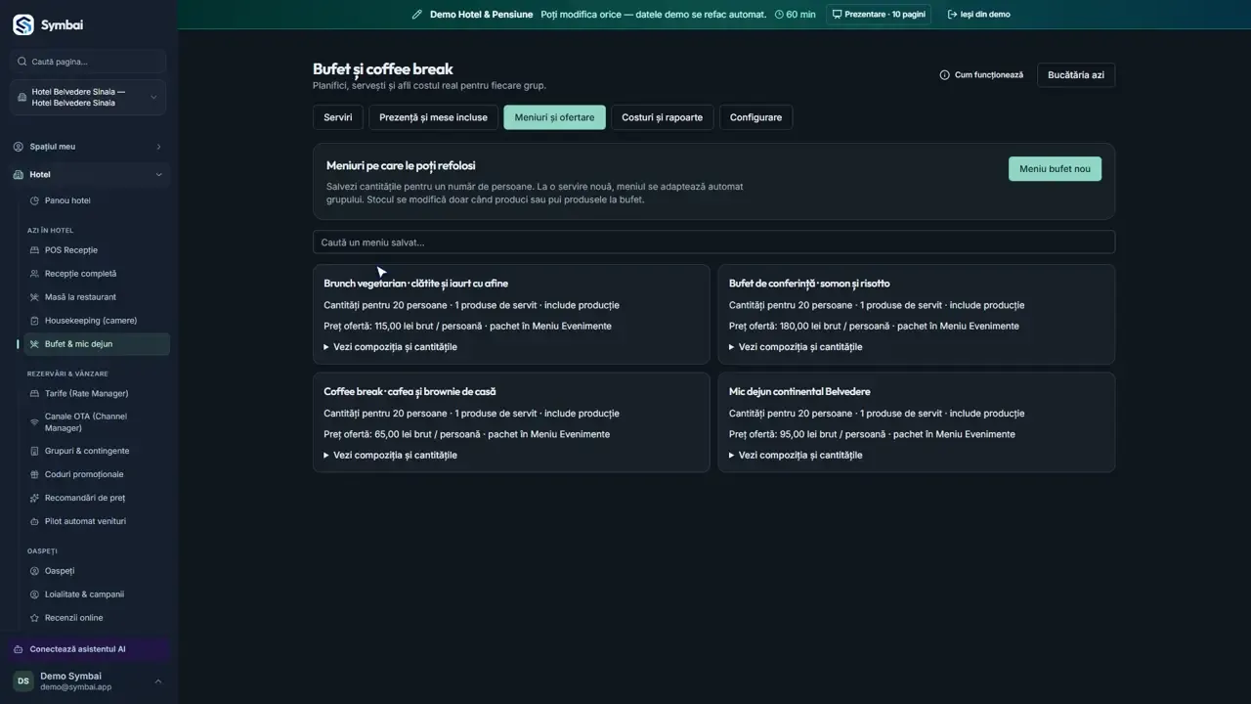
Task: Click Ieși din demo link
Action: 979,15
